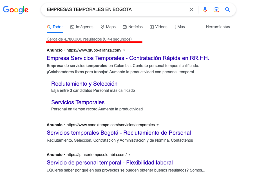Click the conextempo.com/servicios/temporales URL text
Screen dimensions: 255x178
pos(111,125)
